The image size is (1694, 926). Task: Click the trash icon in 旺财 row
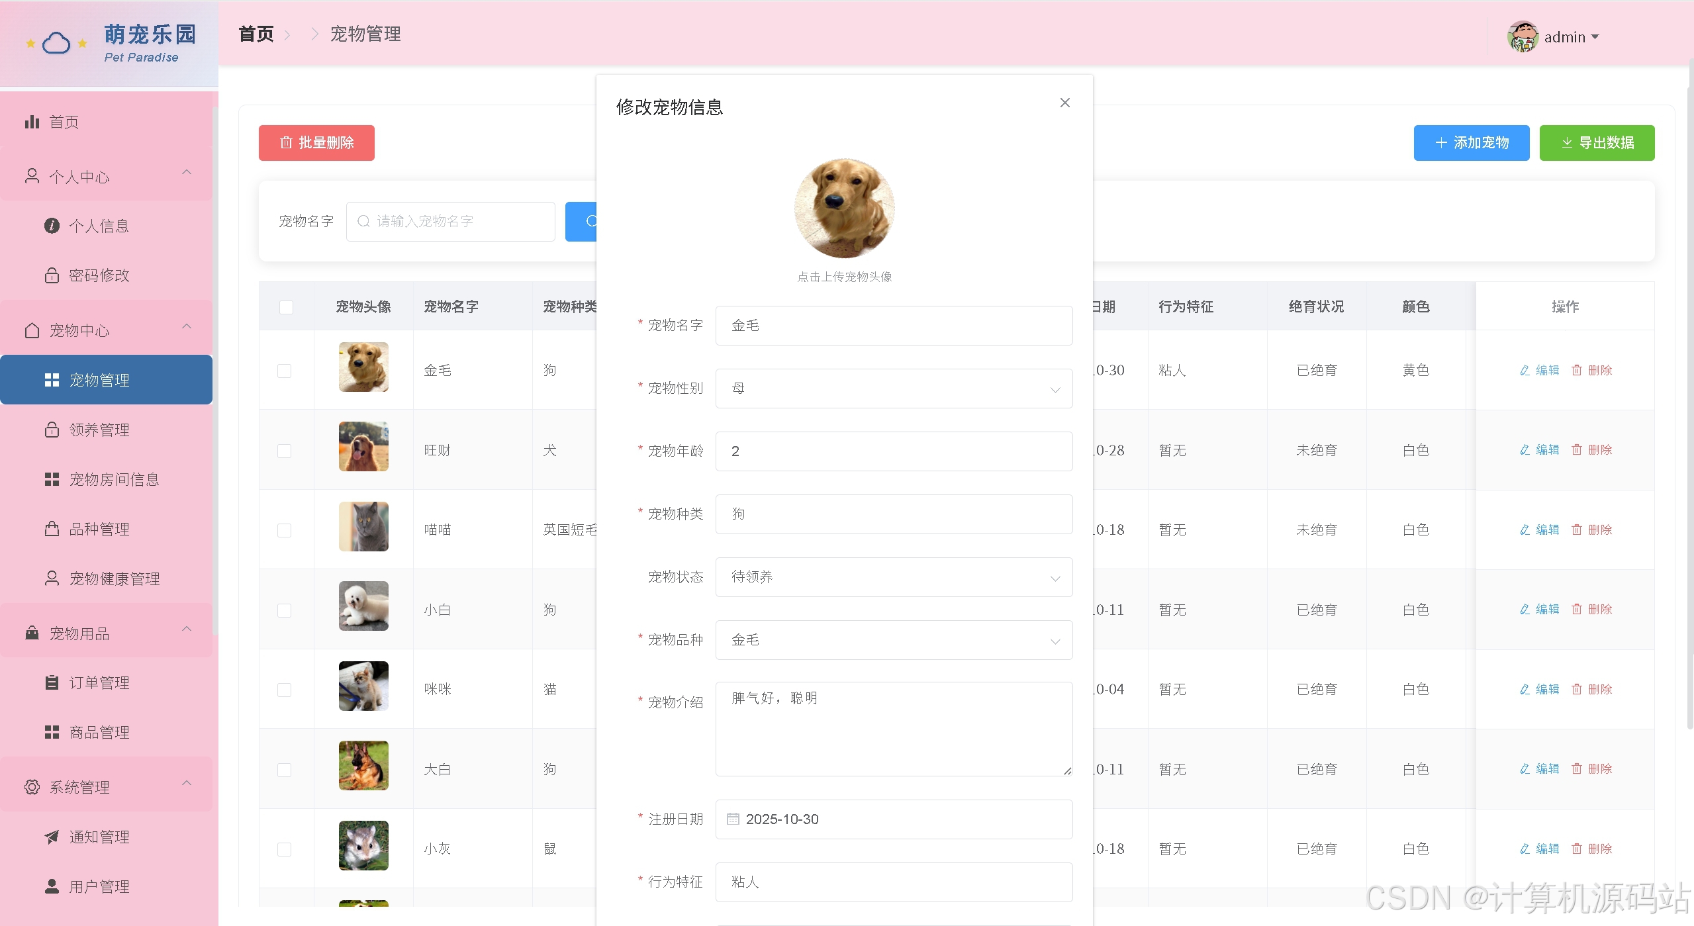pyautogui.click(x=1577, y=450)
